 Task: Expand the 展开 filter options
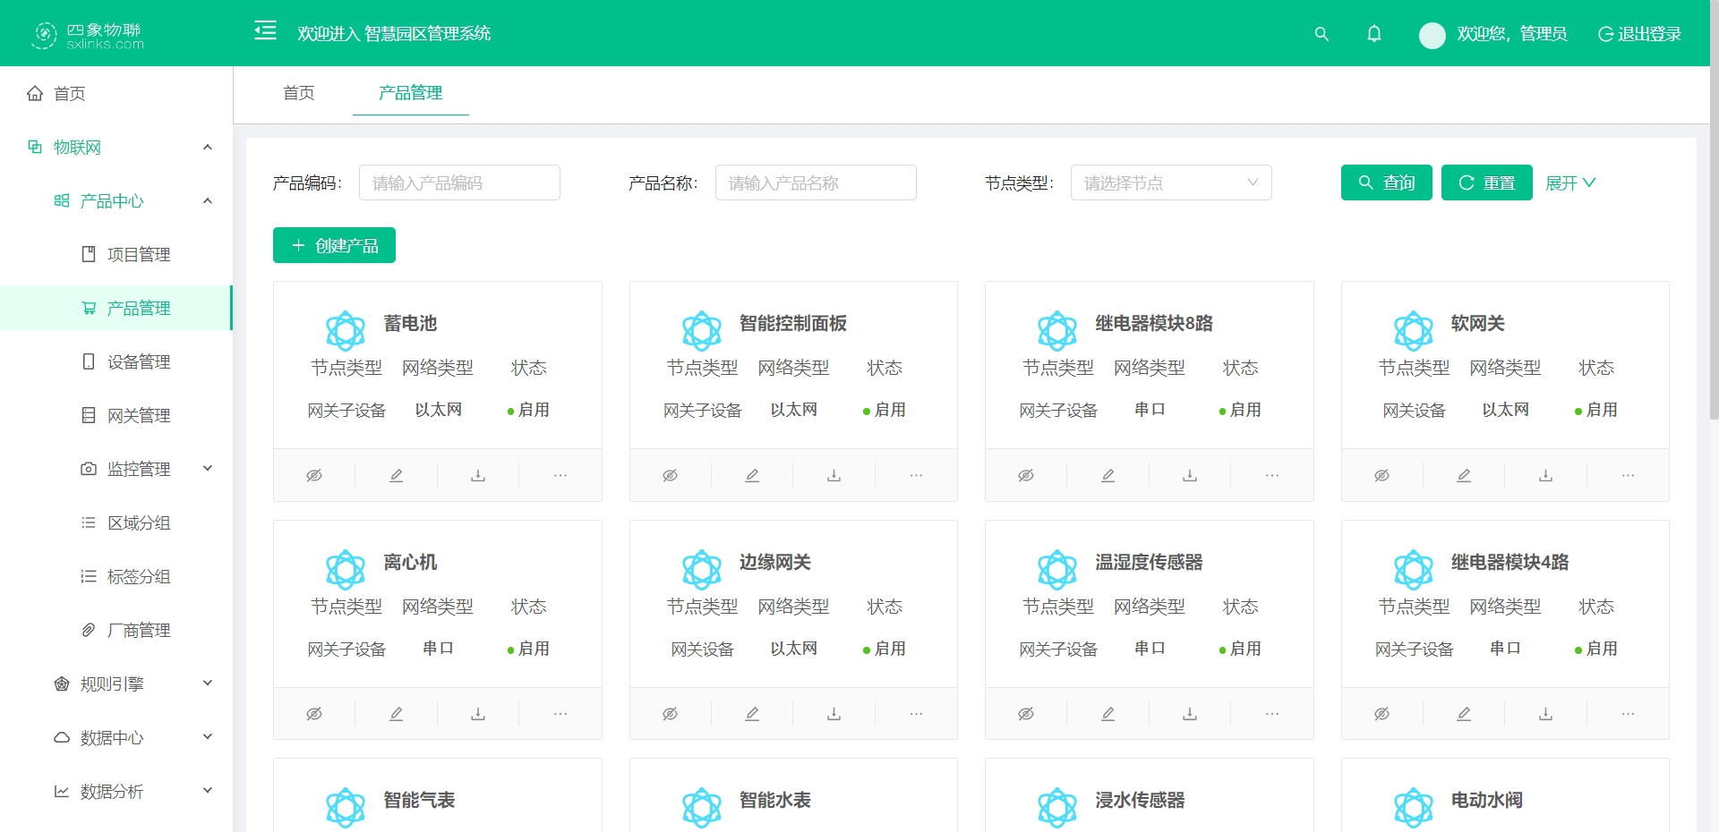(1569, 183)
